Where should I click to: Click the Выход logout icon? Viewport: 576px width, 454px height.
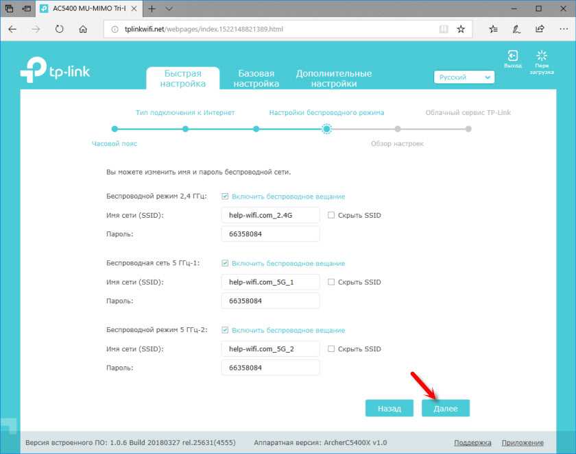point(512,57)
